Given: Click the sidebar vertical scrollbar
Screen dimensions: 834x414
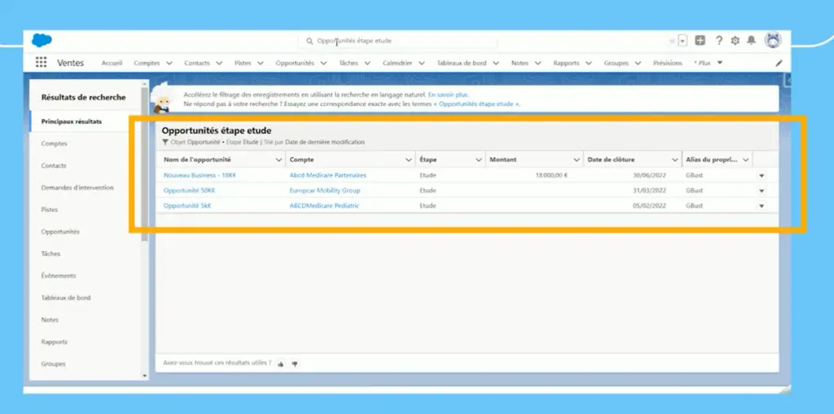Looking at the screenshot, I should tap(145, 165).
